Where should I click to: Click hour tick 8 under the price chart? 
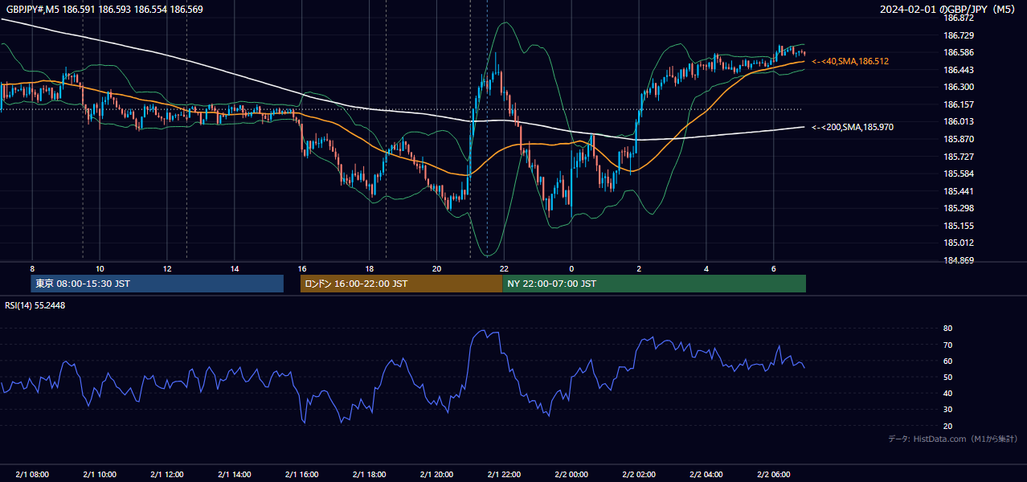[32, 268]
